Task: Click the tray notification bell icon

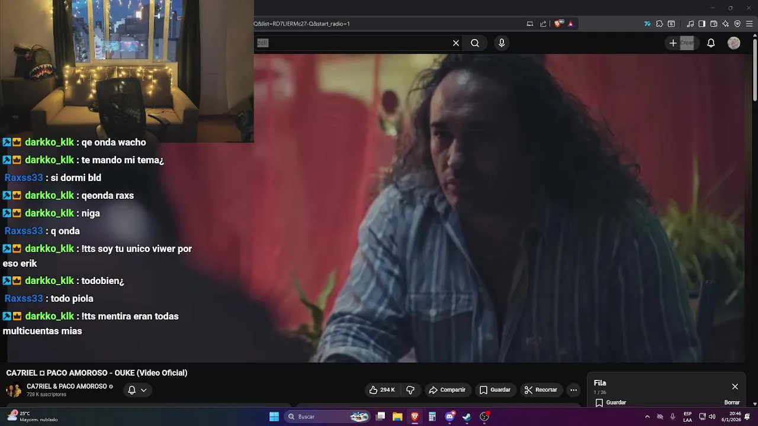Action: [x=748, y=417]
